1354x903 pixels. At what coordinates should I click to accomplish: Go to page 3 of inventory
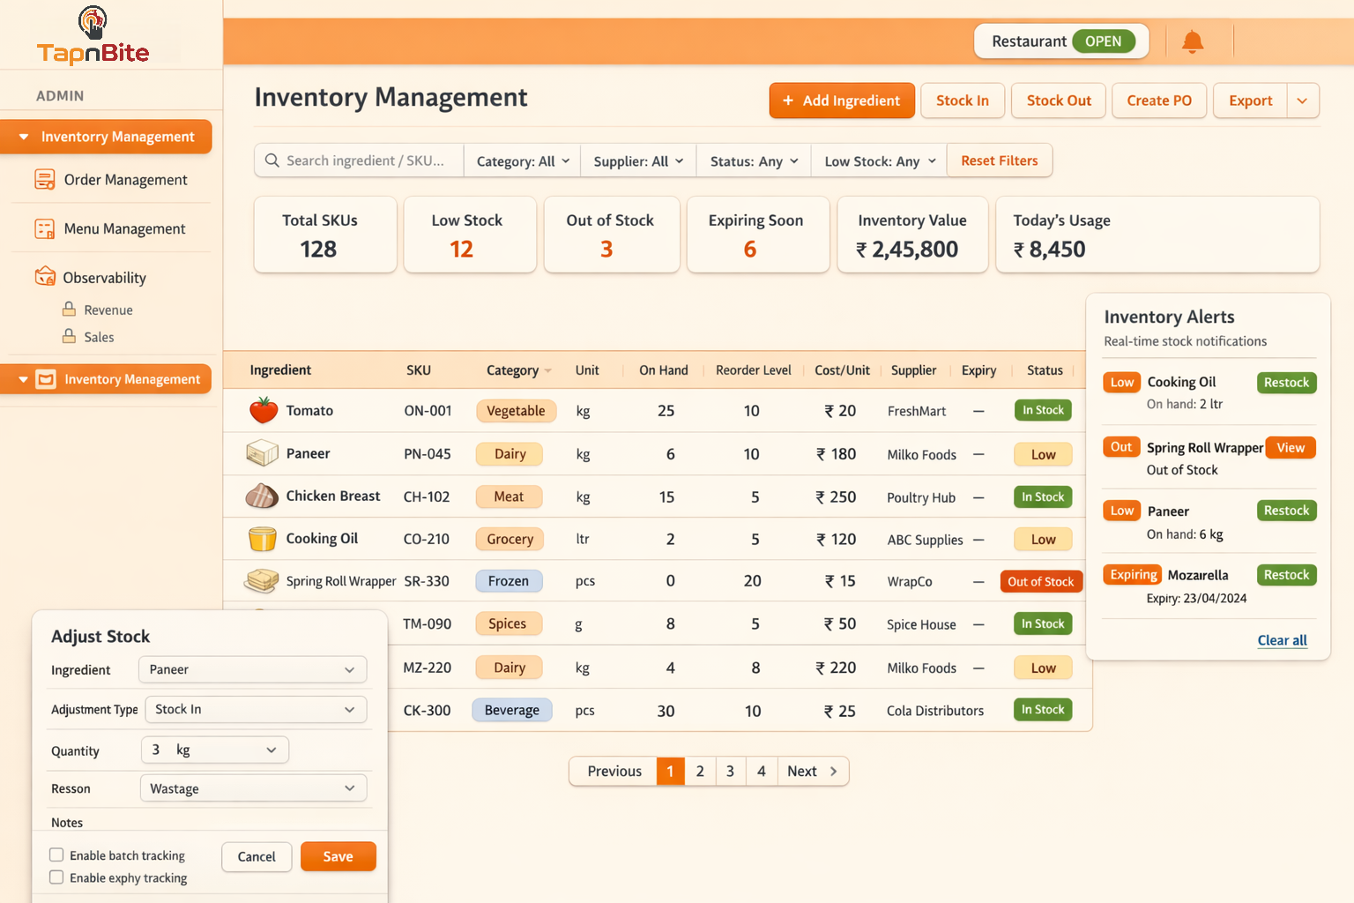click(730, 771)
